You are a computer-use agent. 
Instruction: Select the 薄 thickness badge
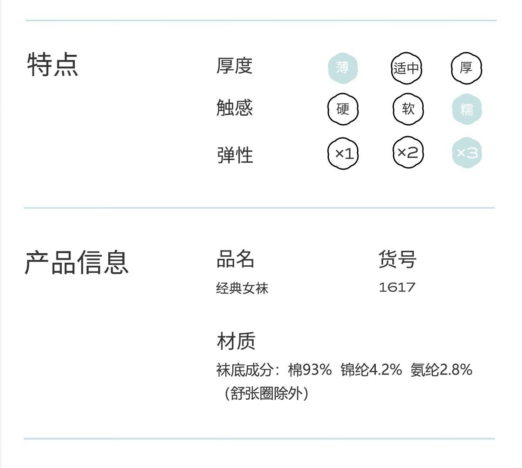pos(343,68)
